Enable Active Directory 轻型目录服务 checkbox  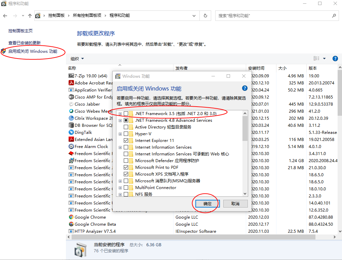pos(126,127)
